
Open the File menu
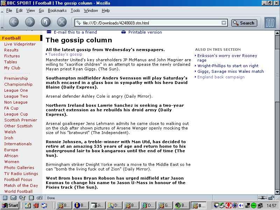[9, 10]
